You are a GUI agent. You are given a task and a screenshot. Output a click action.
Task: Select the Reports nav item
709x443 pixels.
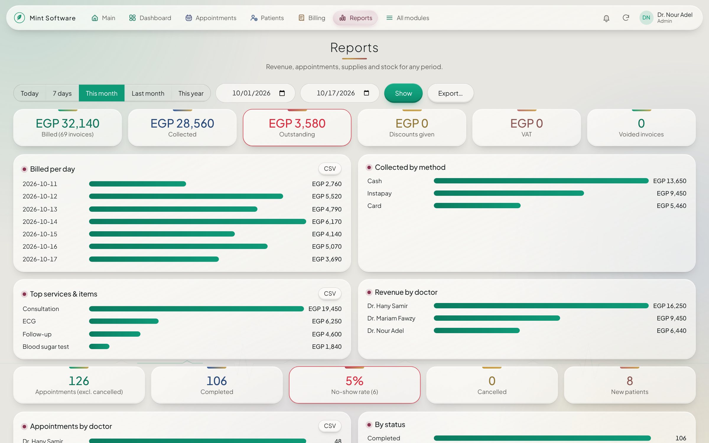355,18
